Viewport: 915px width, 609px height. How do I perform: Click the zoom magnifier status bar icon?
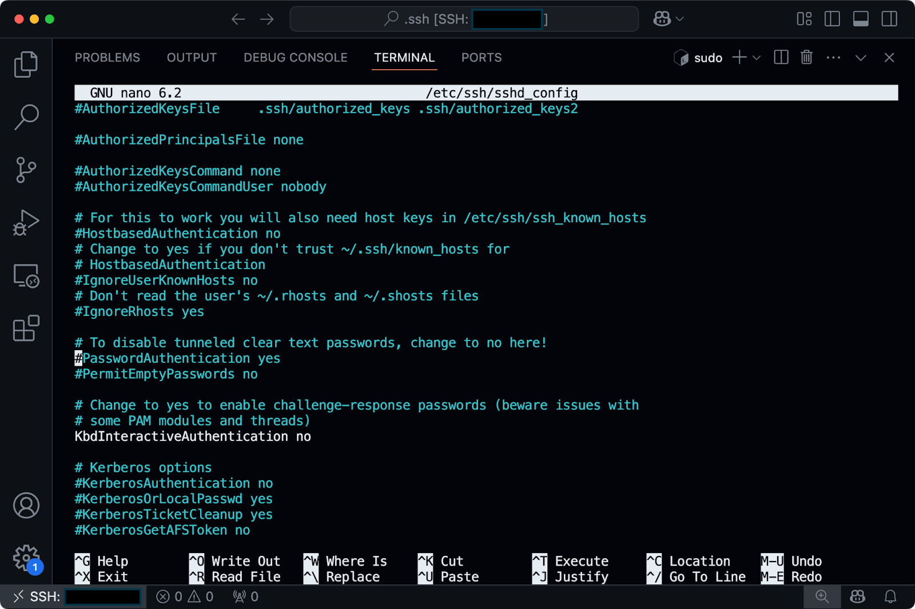pyautogui.click(x=822, y=597)
